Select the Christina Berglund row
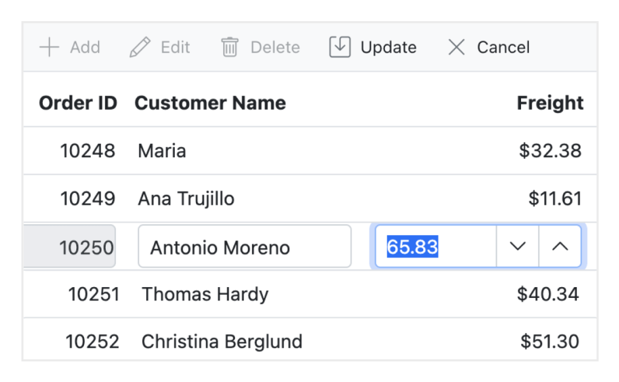The width and height of the screenshot is (619, 382). (x=222, y=342)
